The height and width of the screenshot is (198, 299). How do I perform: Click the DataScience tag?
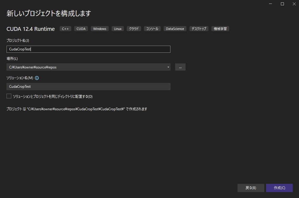tap(175, 29)
